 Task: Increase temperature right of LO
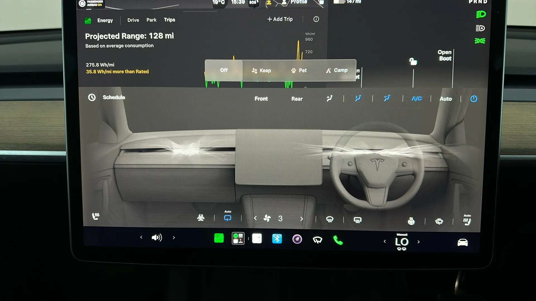click(x=418, y=242)
